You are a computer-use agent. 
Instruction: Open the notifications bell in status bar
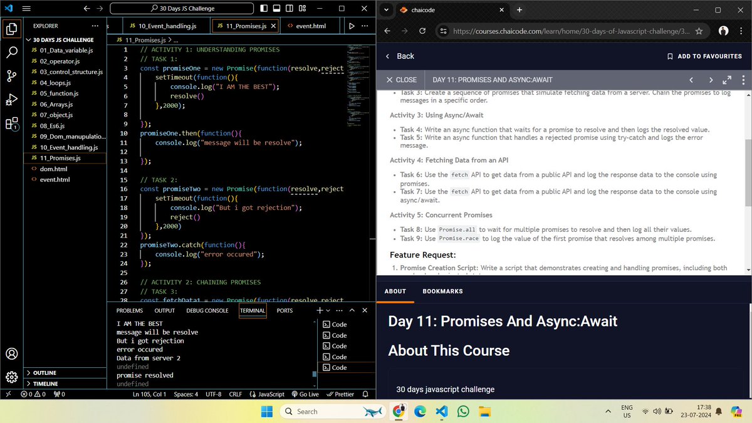coord(367,394)
